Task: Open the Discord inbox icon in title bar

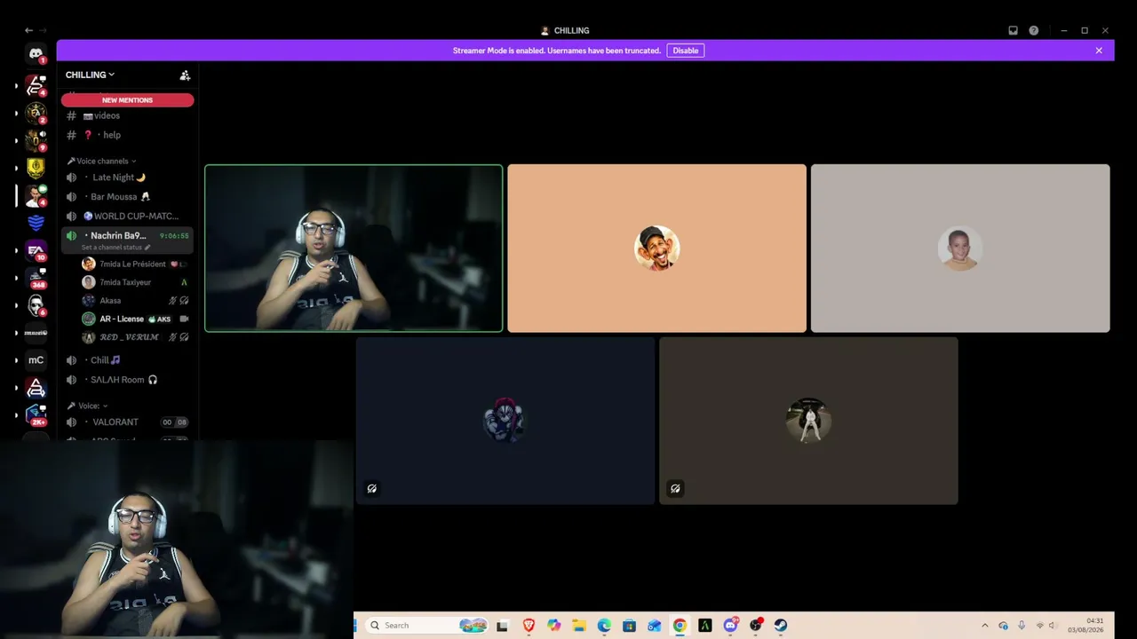Action: (x=1013, y=30)
